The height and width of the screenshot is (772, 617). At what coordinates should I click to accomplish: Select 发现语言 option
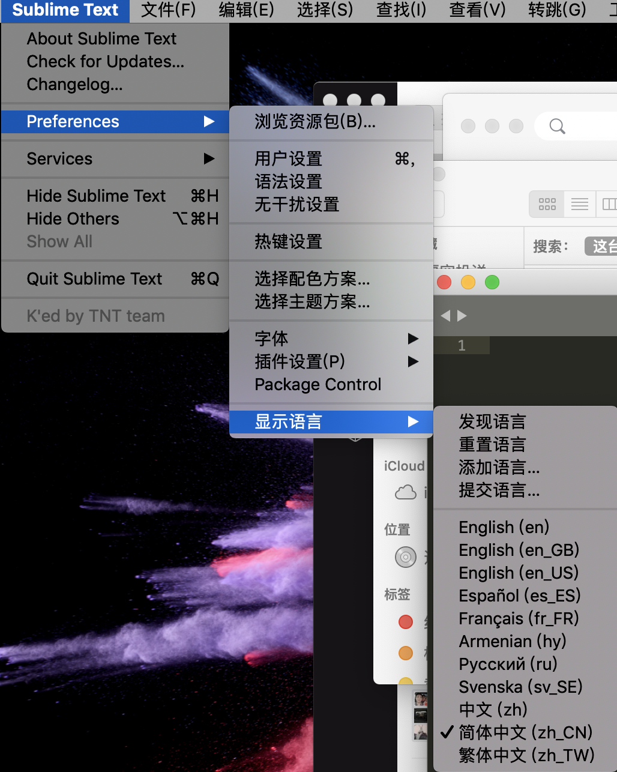pyautogui.click(x=525, y=421)
